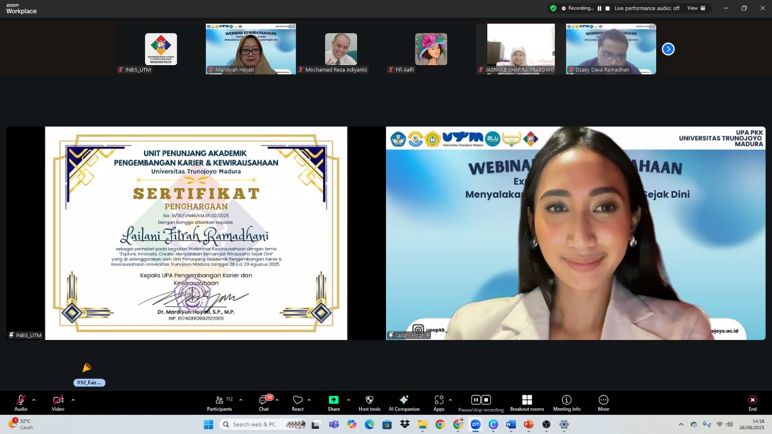Click the End meeting button
The image size is (772, 434).
(x=753, y=403)
